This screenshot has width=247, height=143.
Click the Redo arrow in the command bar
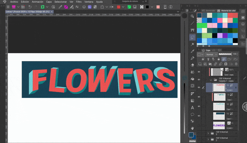(36, 7)
